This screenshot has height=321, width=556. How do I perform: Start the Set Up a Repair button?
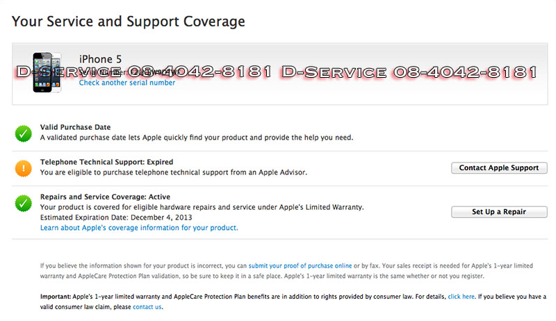click(499, 212)
